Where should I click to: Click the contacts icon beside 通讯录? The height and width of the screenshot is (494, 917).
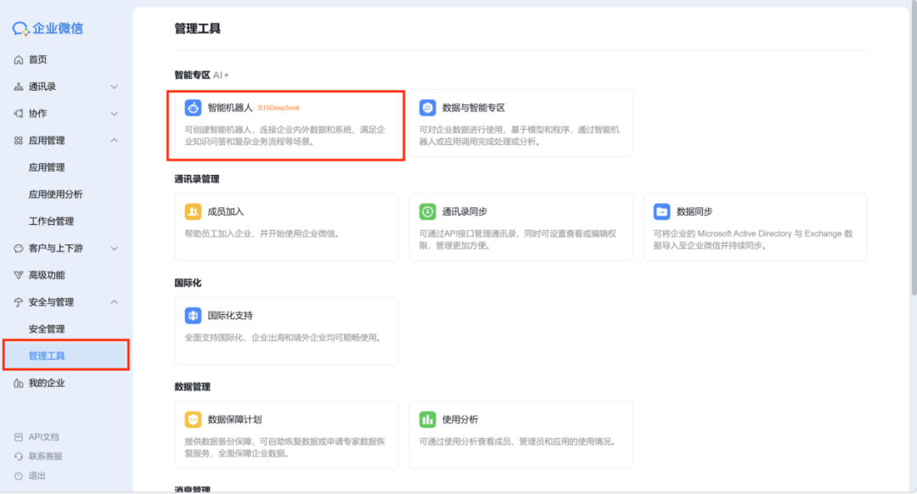[x=19, y=87]
